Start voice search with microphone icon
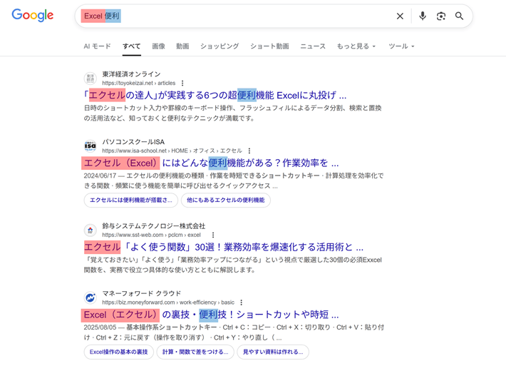This screenshot has width=506, height=366. (423, 16)
